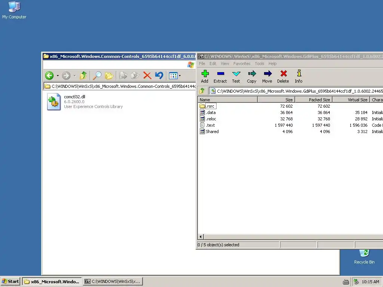Viewport: 383px width, 287px height.
Task: Sort by the Name column header
Action: point(227,99)
